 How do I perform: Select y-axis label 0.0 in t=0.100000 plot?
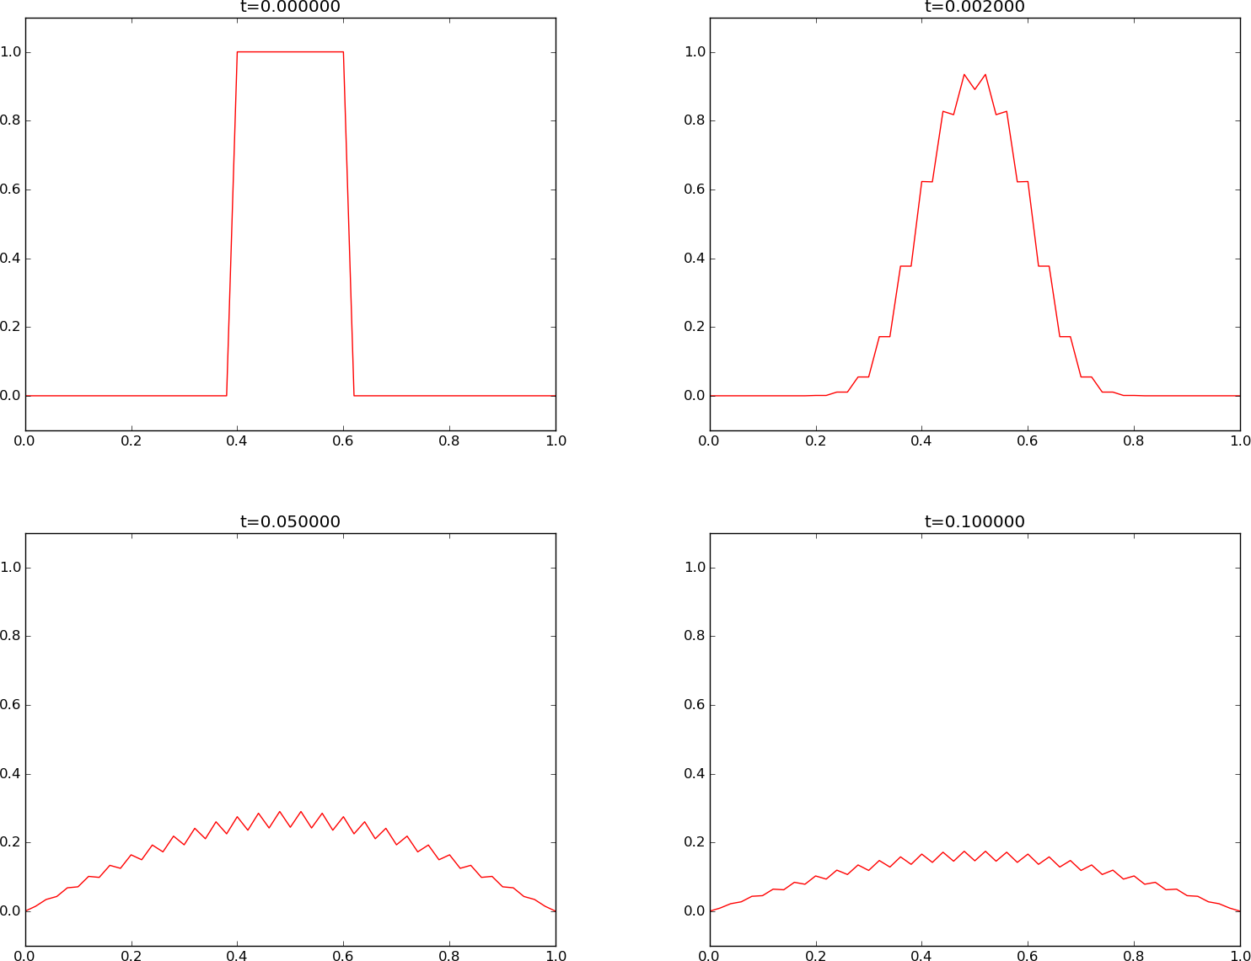click(695, 911)
